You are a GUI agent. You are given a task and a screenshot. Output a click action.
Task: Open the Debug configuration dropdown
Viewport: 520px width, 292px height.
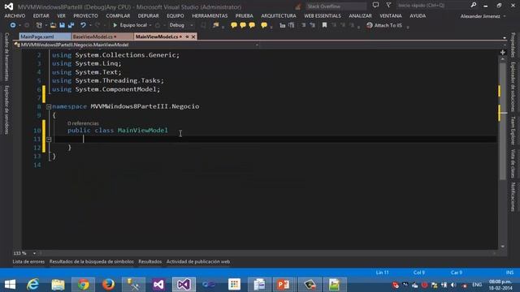180,25
